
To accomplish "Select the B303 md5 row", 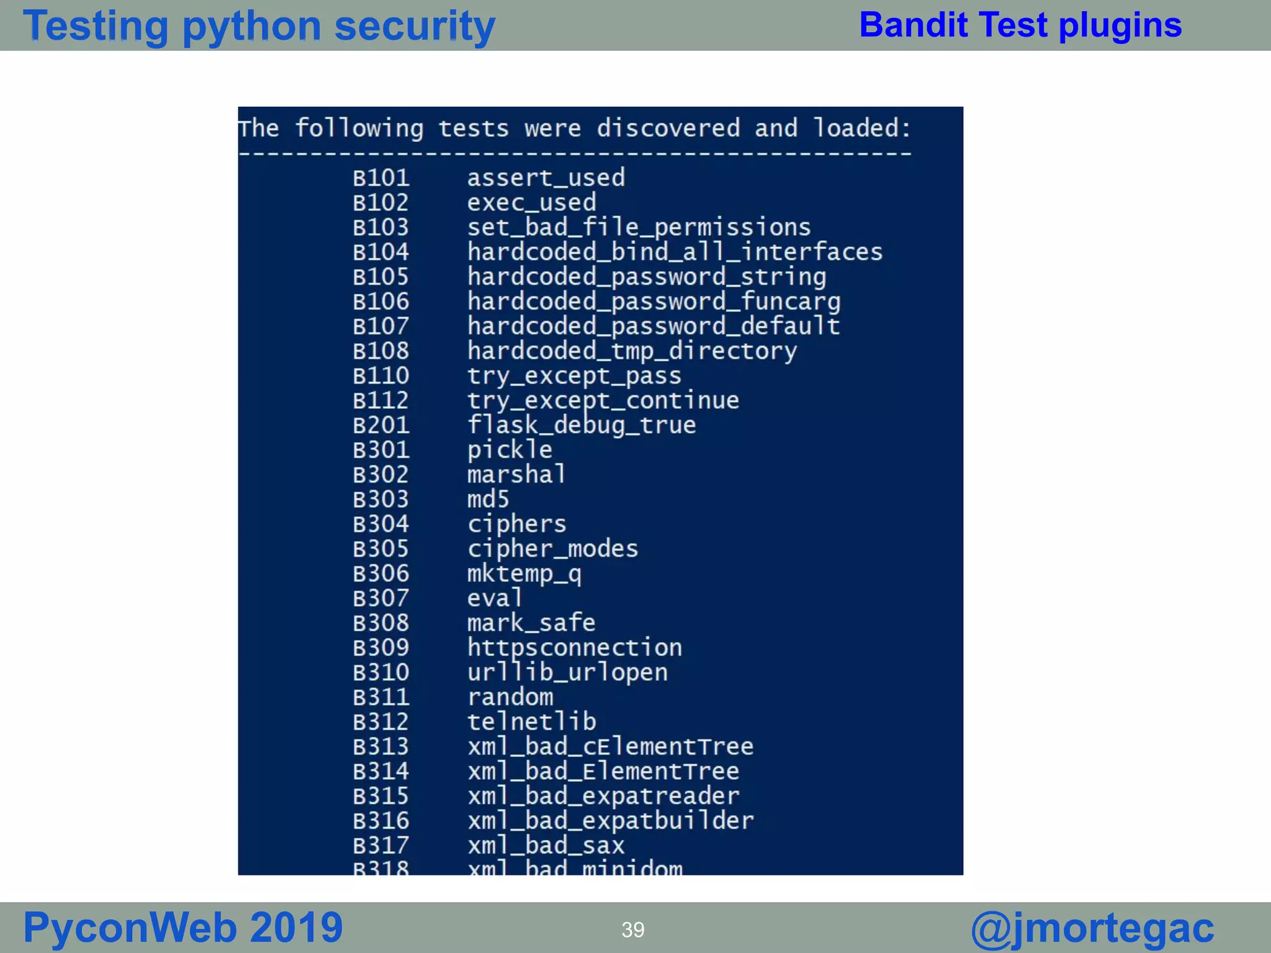I will (x=431, y=499).
